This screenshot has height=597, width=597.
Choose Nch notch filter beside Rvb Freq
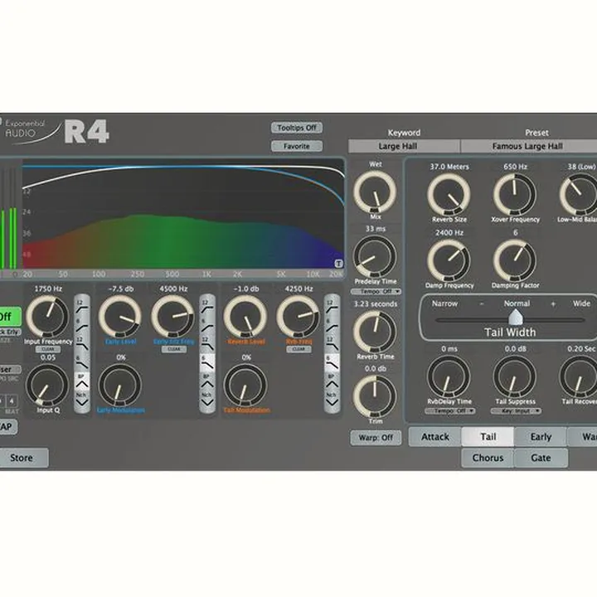(332, 400)
